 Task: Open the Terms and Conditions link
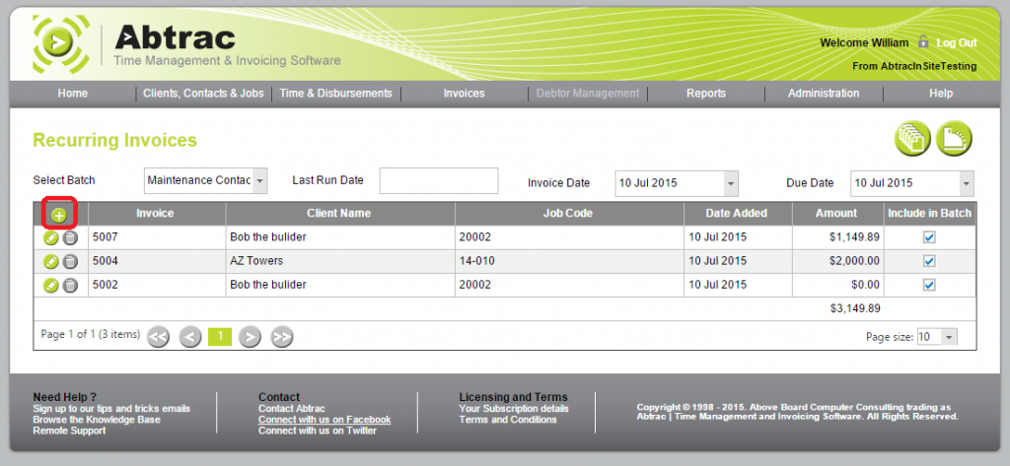click(x=508, y=420)
